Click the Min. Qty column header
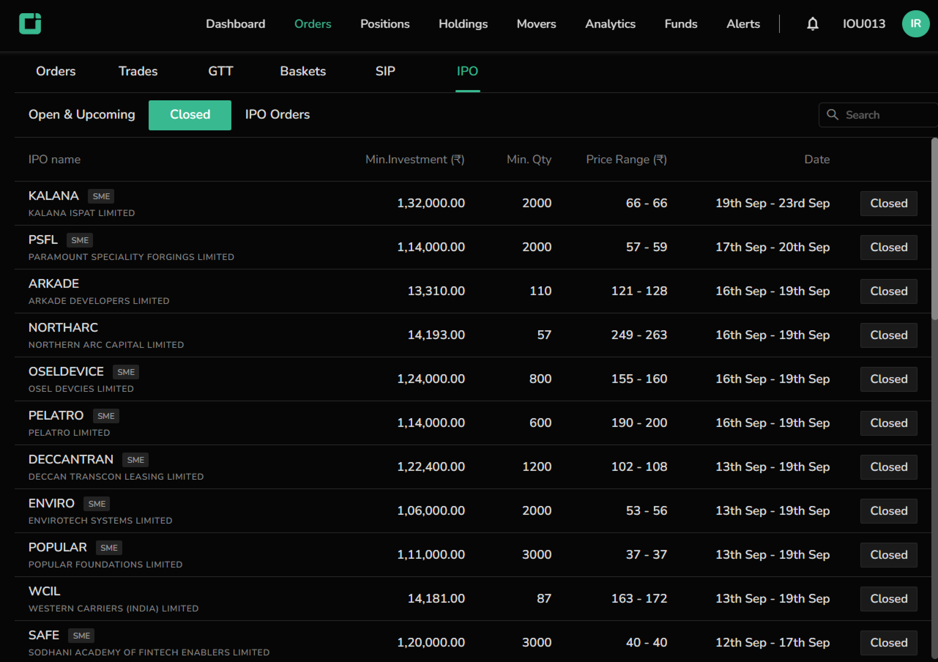This screenshot has height=662, width=938. point(529,159)
